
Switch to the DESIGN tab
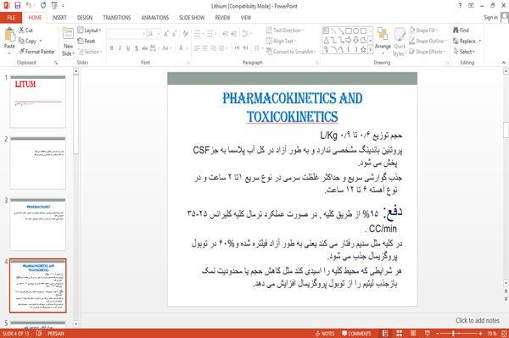click(84, 18)
